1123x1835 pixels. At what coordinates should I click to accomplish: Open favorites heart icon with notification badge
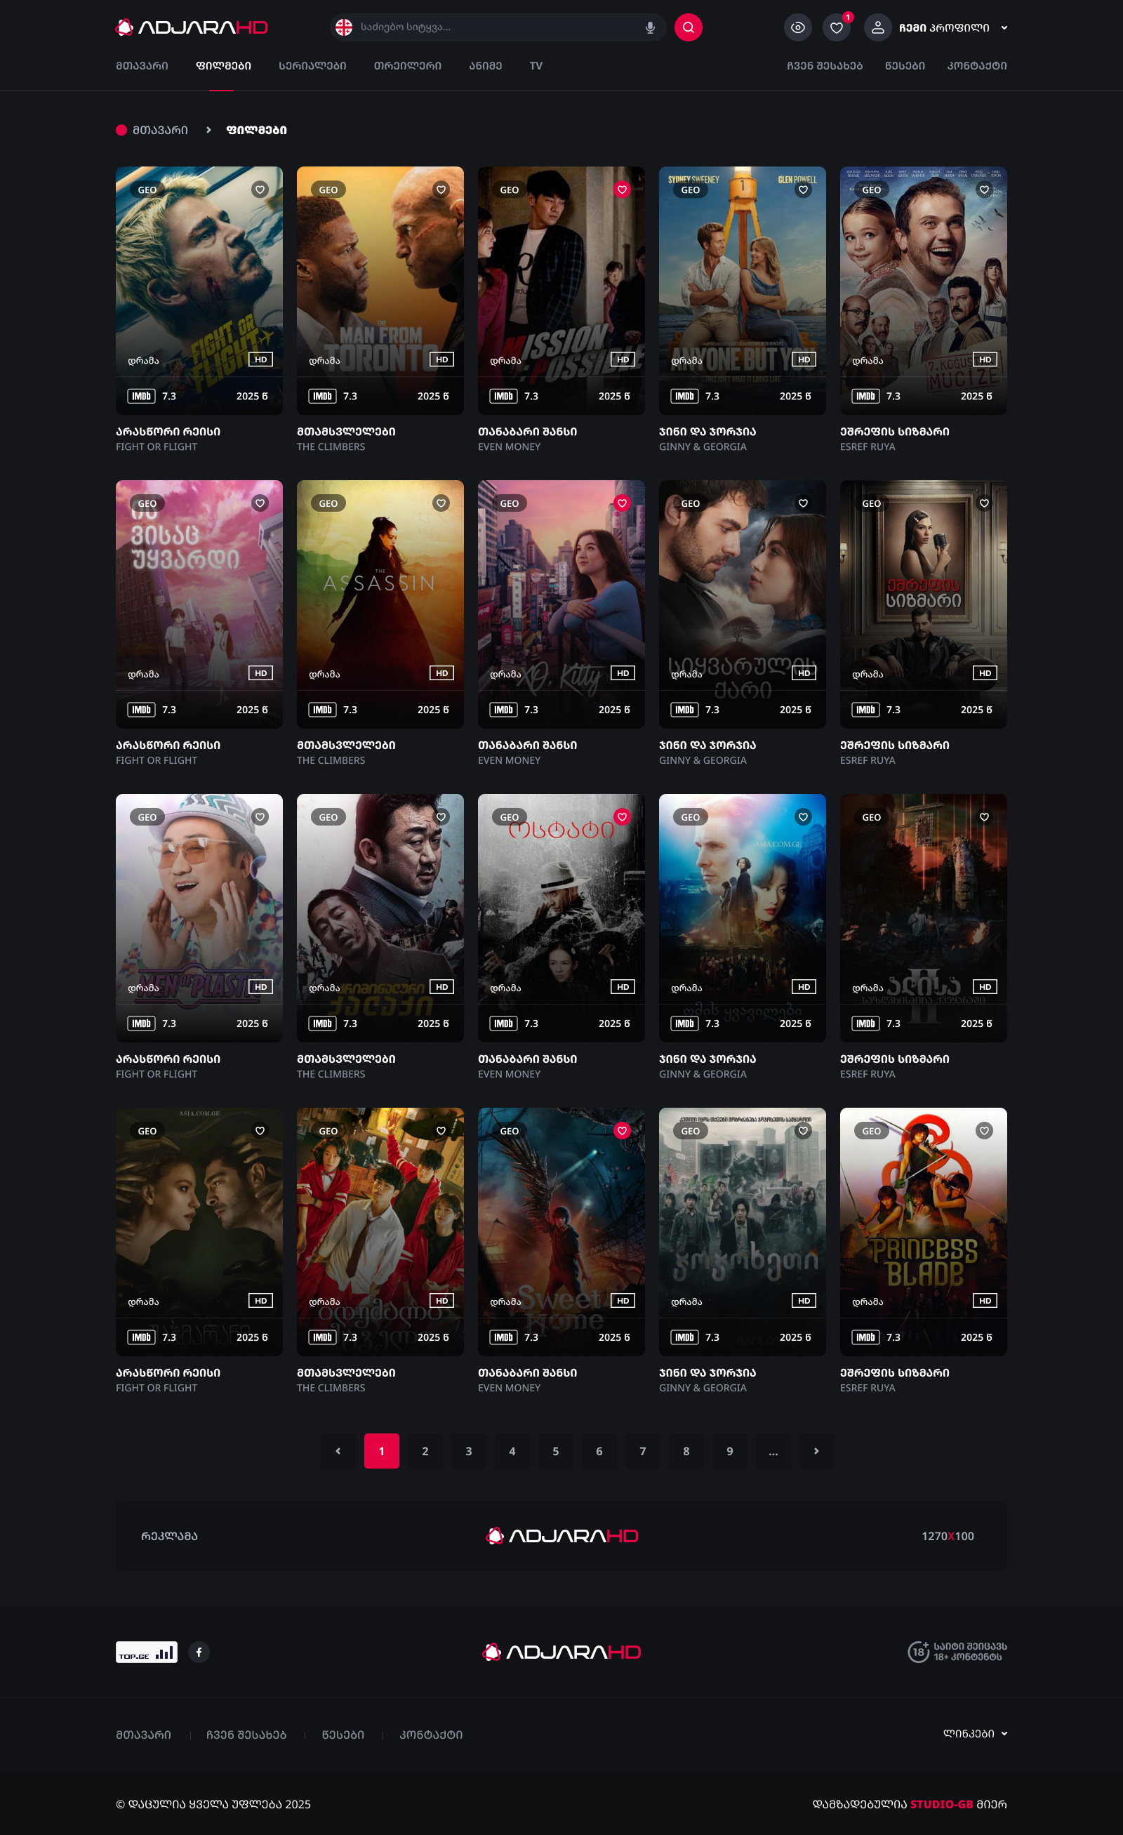click(x=835, y=27)
